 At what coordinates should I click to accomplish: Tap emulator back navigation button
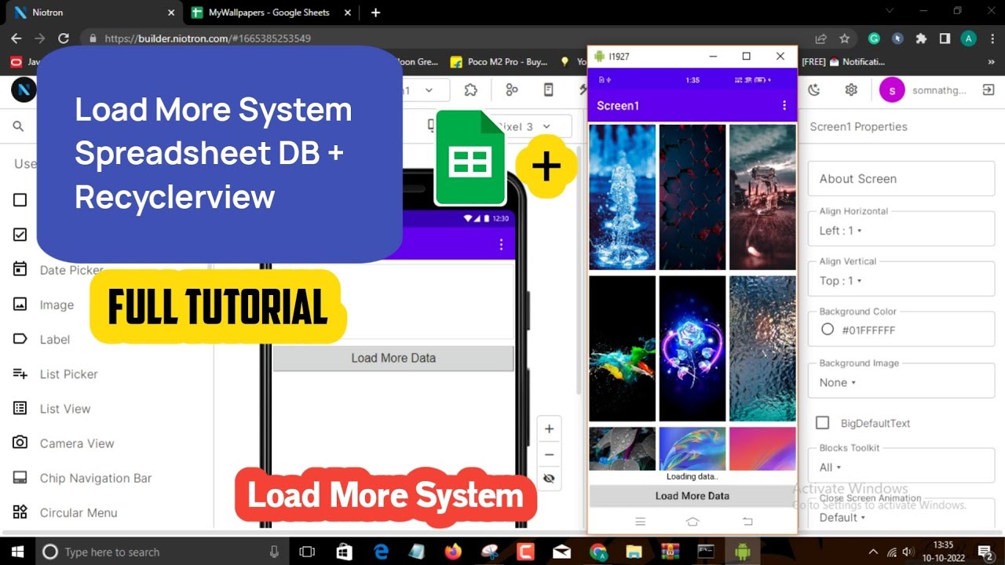(747, 522)
